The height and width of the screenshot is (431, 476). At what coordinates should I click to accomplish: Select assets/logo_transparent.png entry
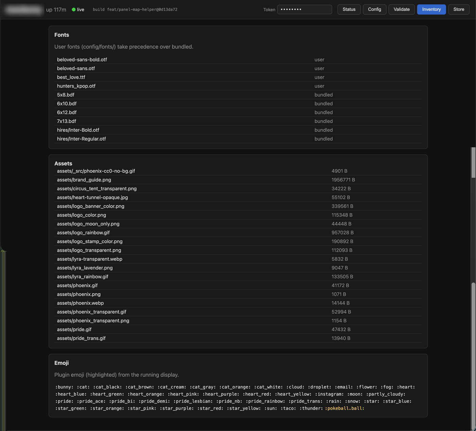tap(238, 251)
